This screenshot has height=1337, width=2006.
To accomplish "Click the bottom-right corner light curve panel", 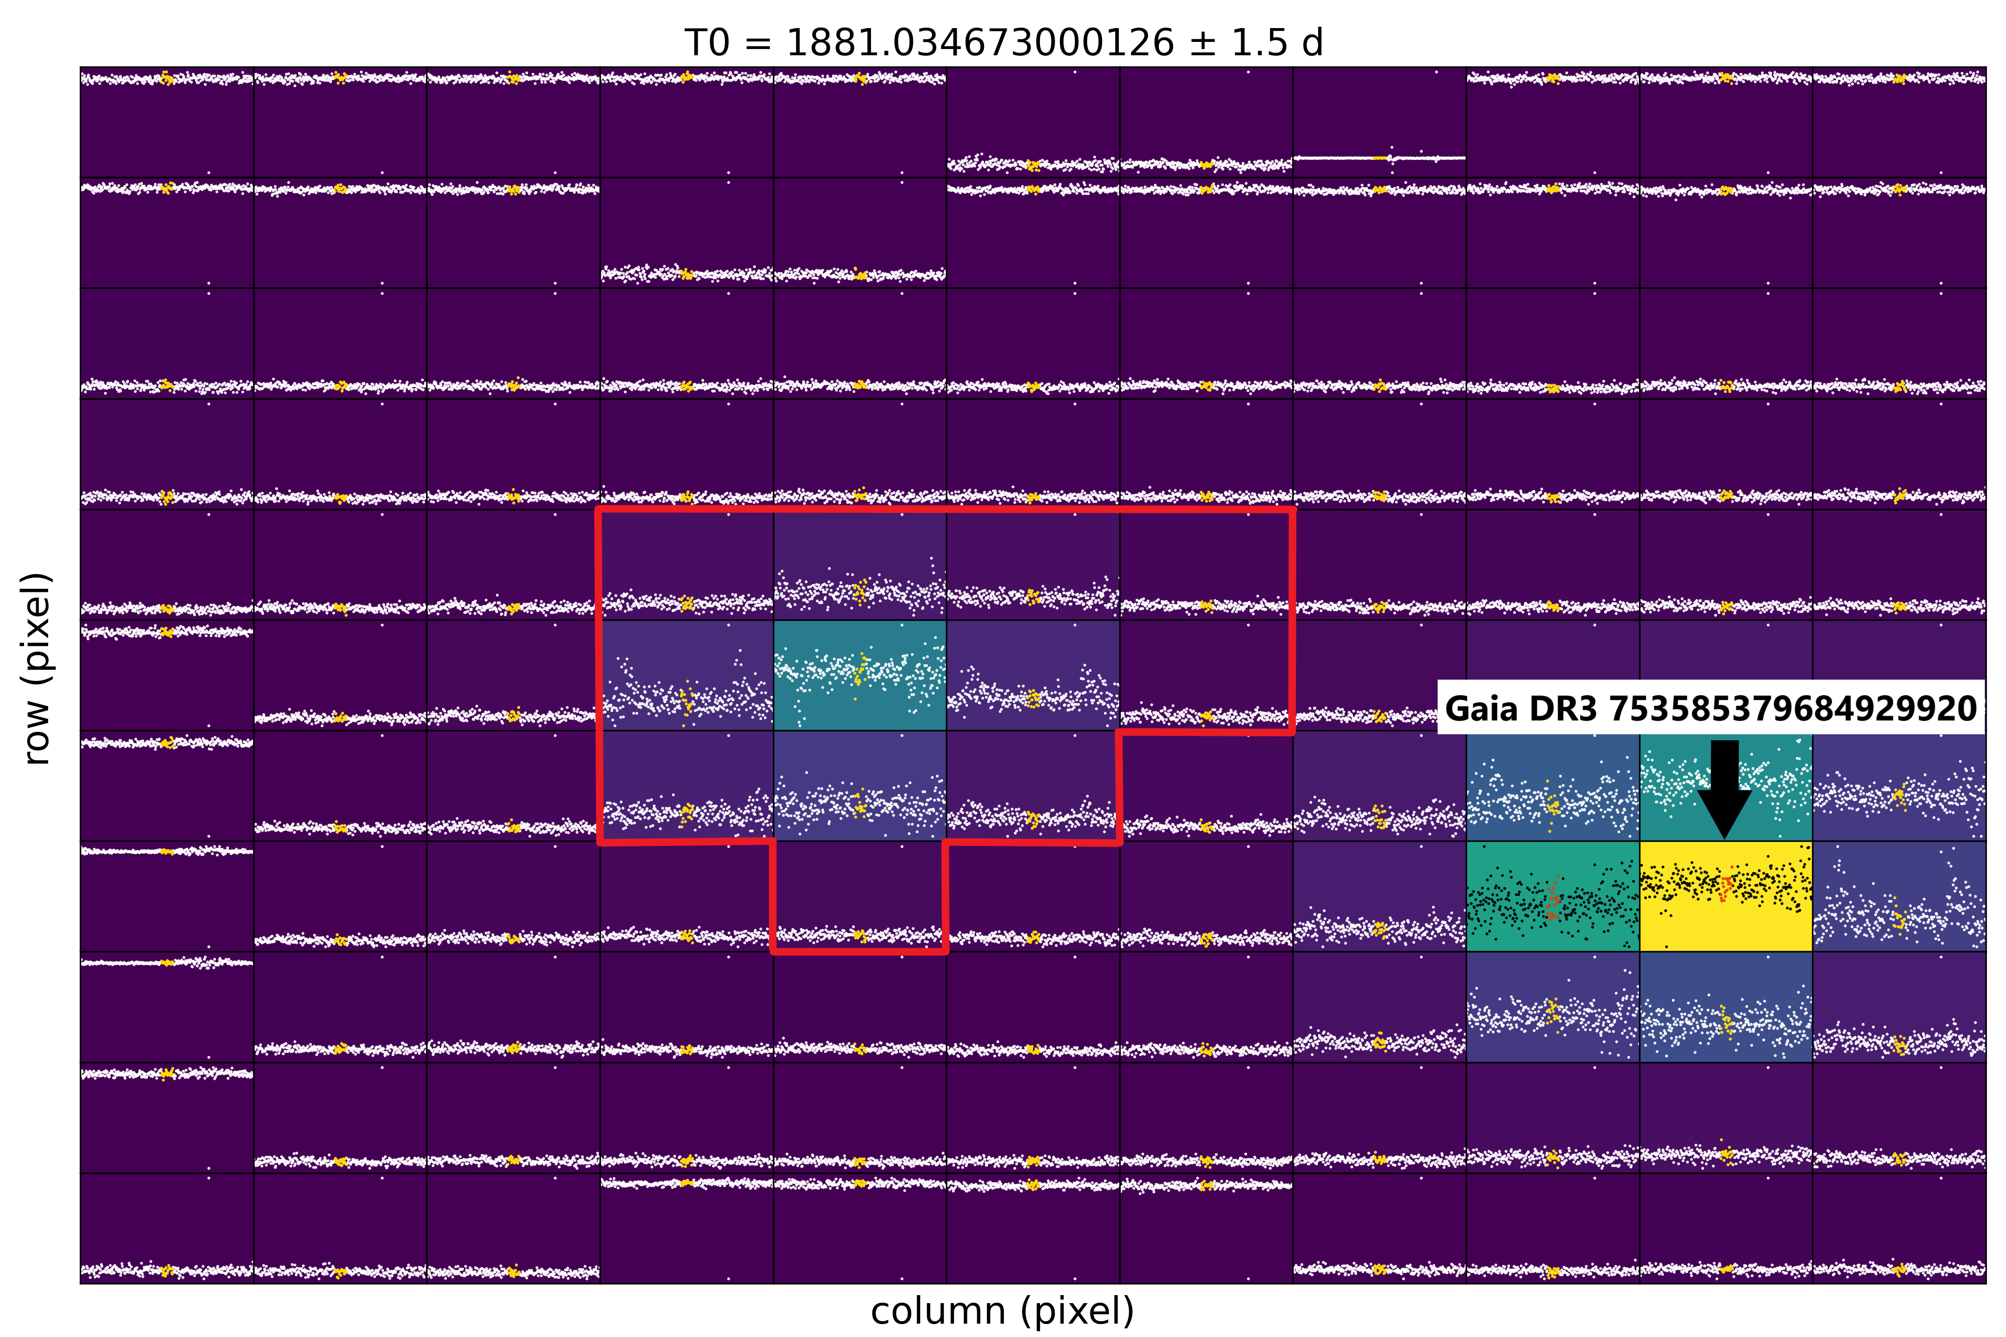I will pos(1899,1228).
